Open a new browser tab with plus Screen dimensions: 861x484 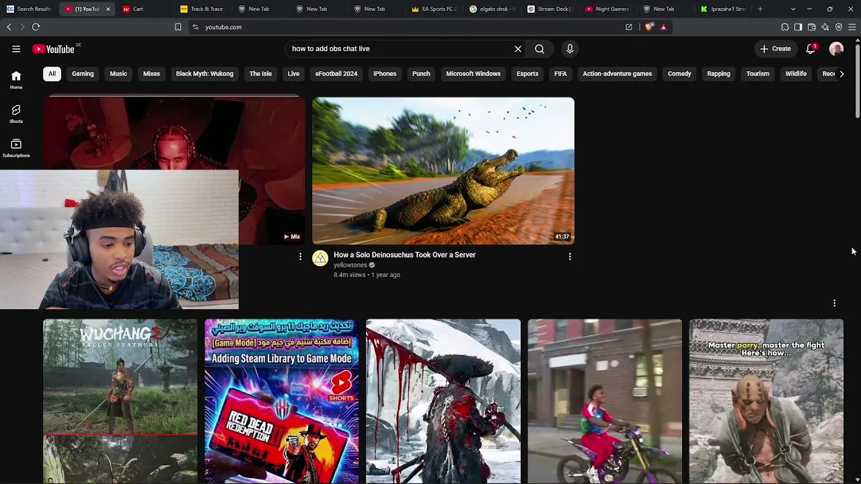point(760,9)
